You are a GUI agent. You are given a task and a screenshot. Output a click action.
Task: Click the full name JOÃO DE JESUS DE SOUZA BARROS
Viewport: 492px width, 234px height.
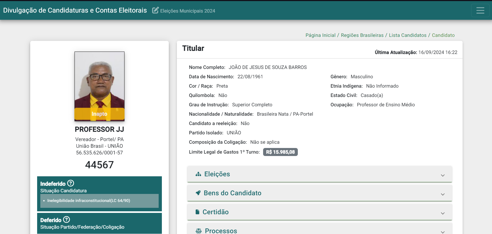268,67
